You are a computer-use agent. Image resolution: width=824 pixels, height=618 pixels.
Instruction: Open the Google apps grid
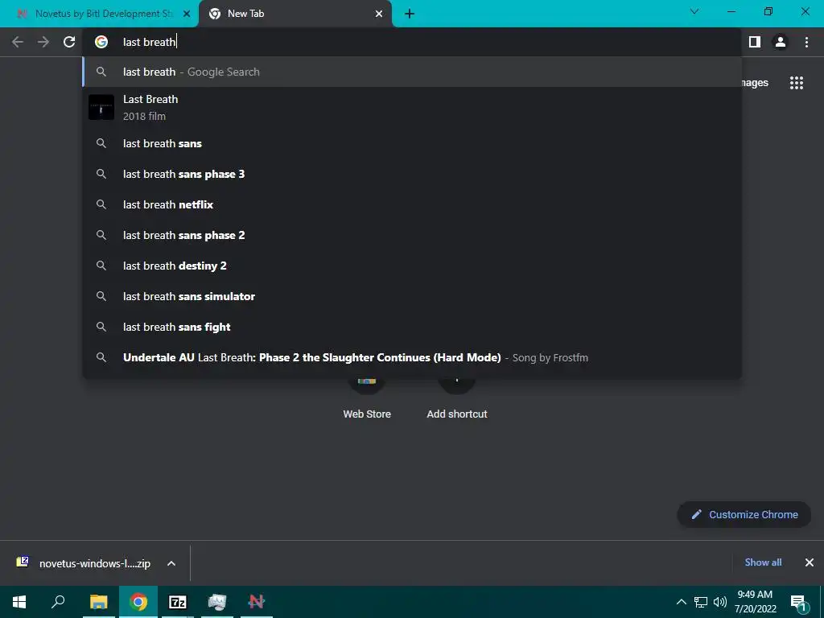(x=797, y=83)
